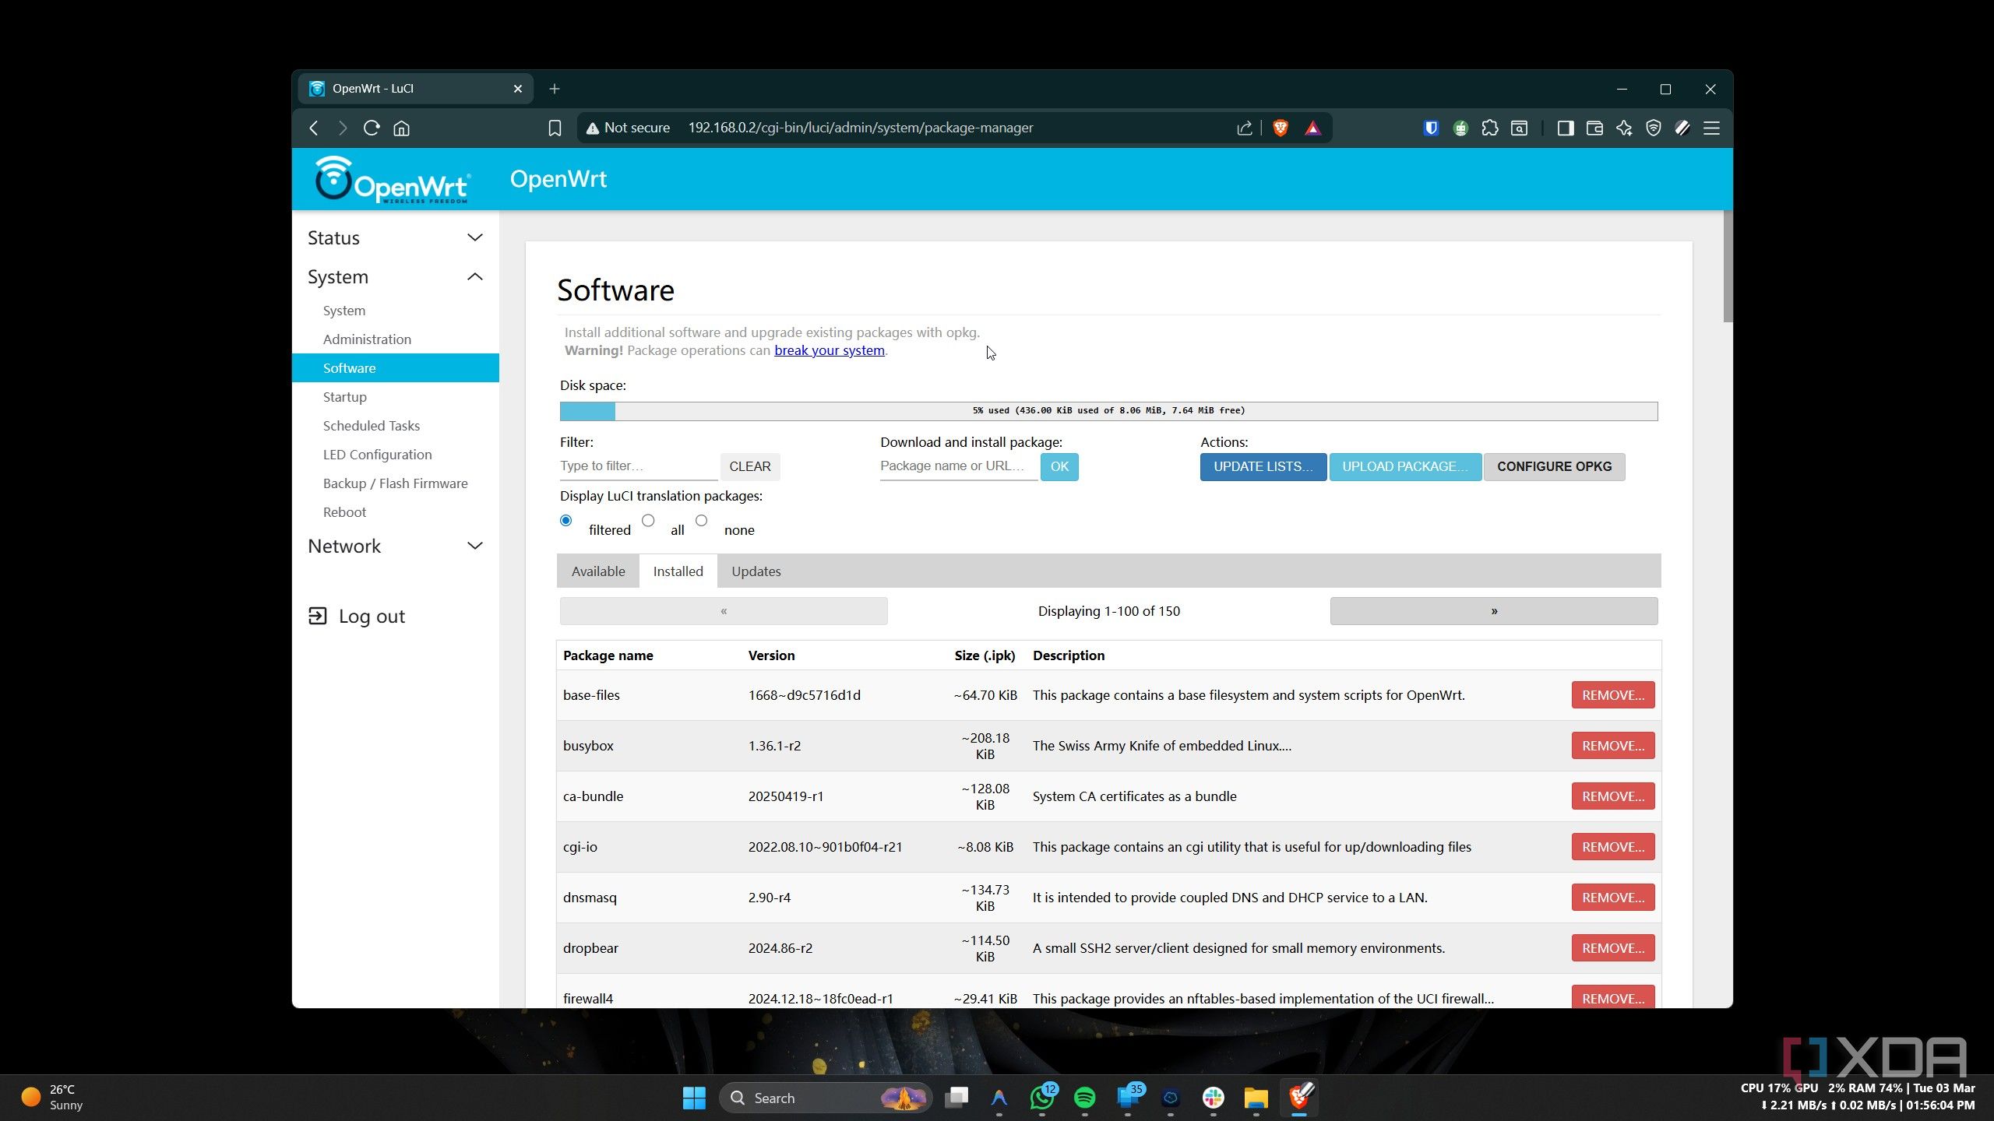Click the Log out icon in sidebar
Viewport: 1994px width, 1121px height.
317,616
